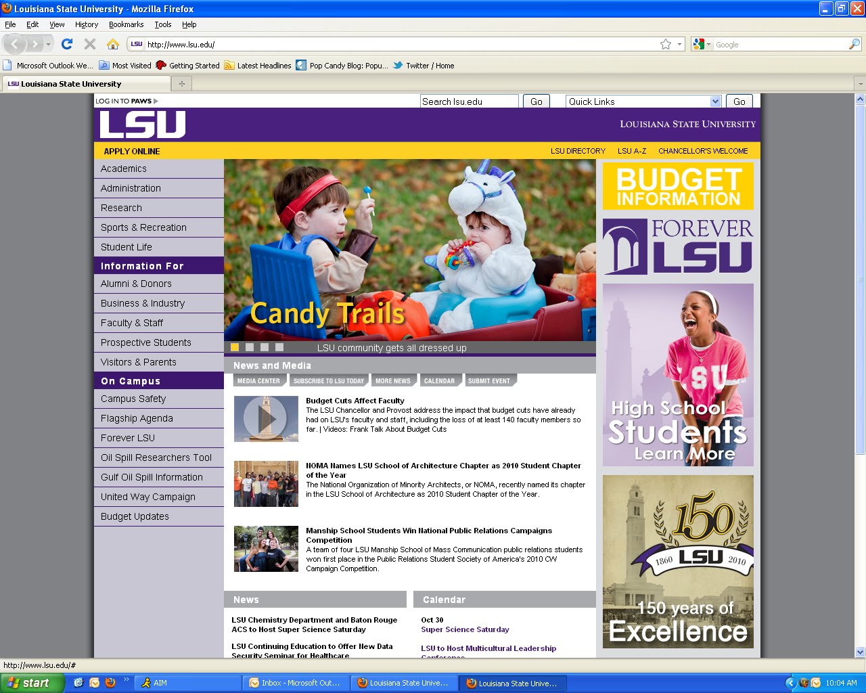Open the Latest Headlines feed bookmark icon
866x693 pixels.
(x=230, y=65)
